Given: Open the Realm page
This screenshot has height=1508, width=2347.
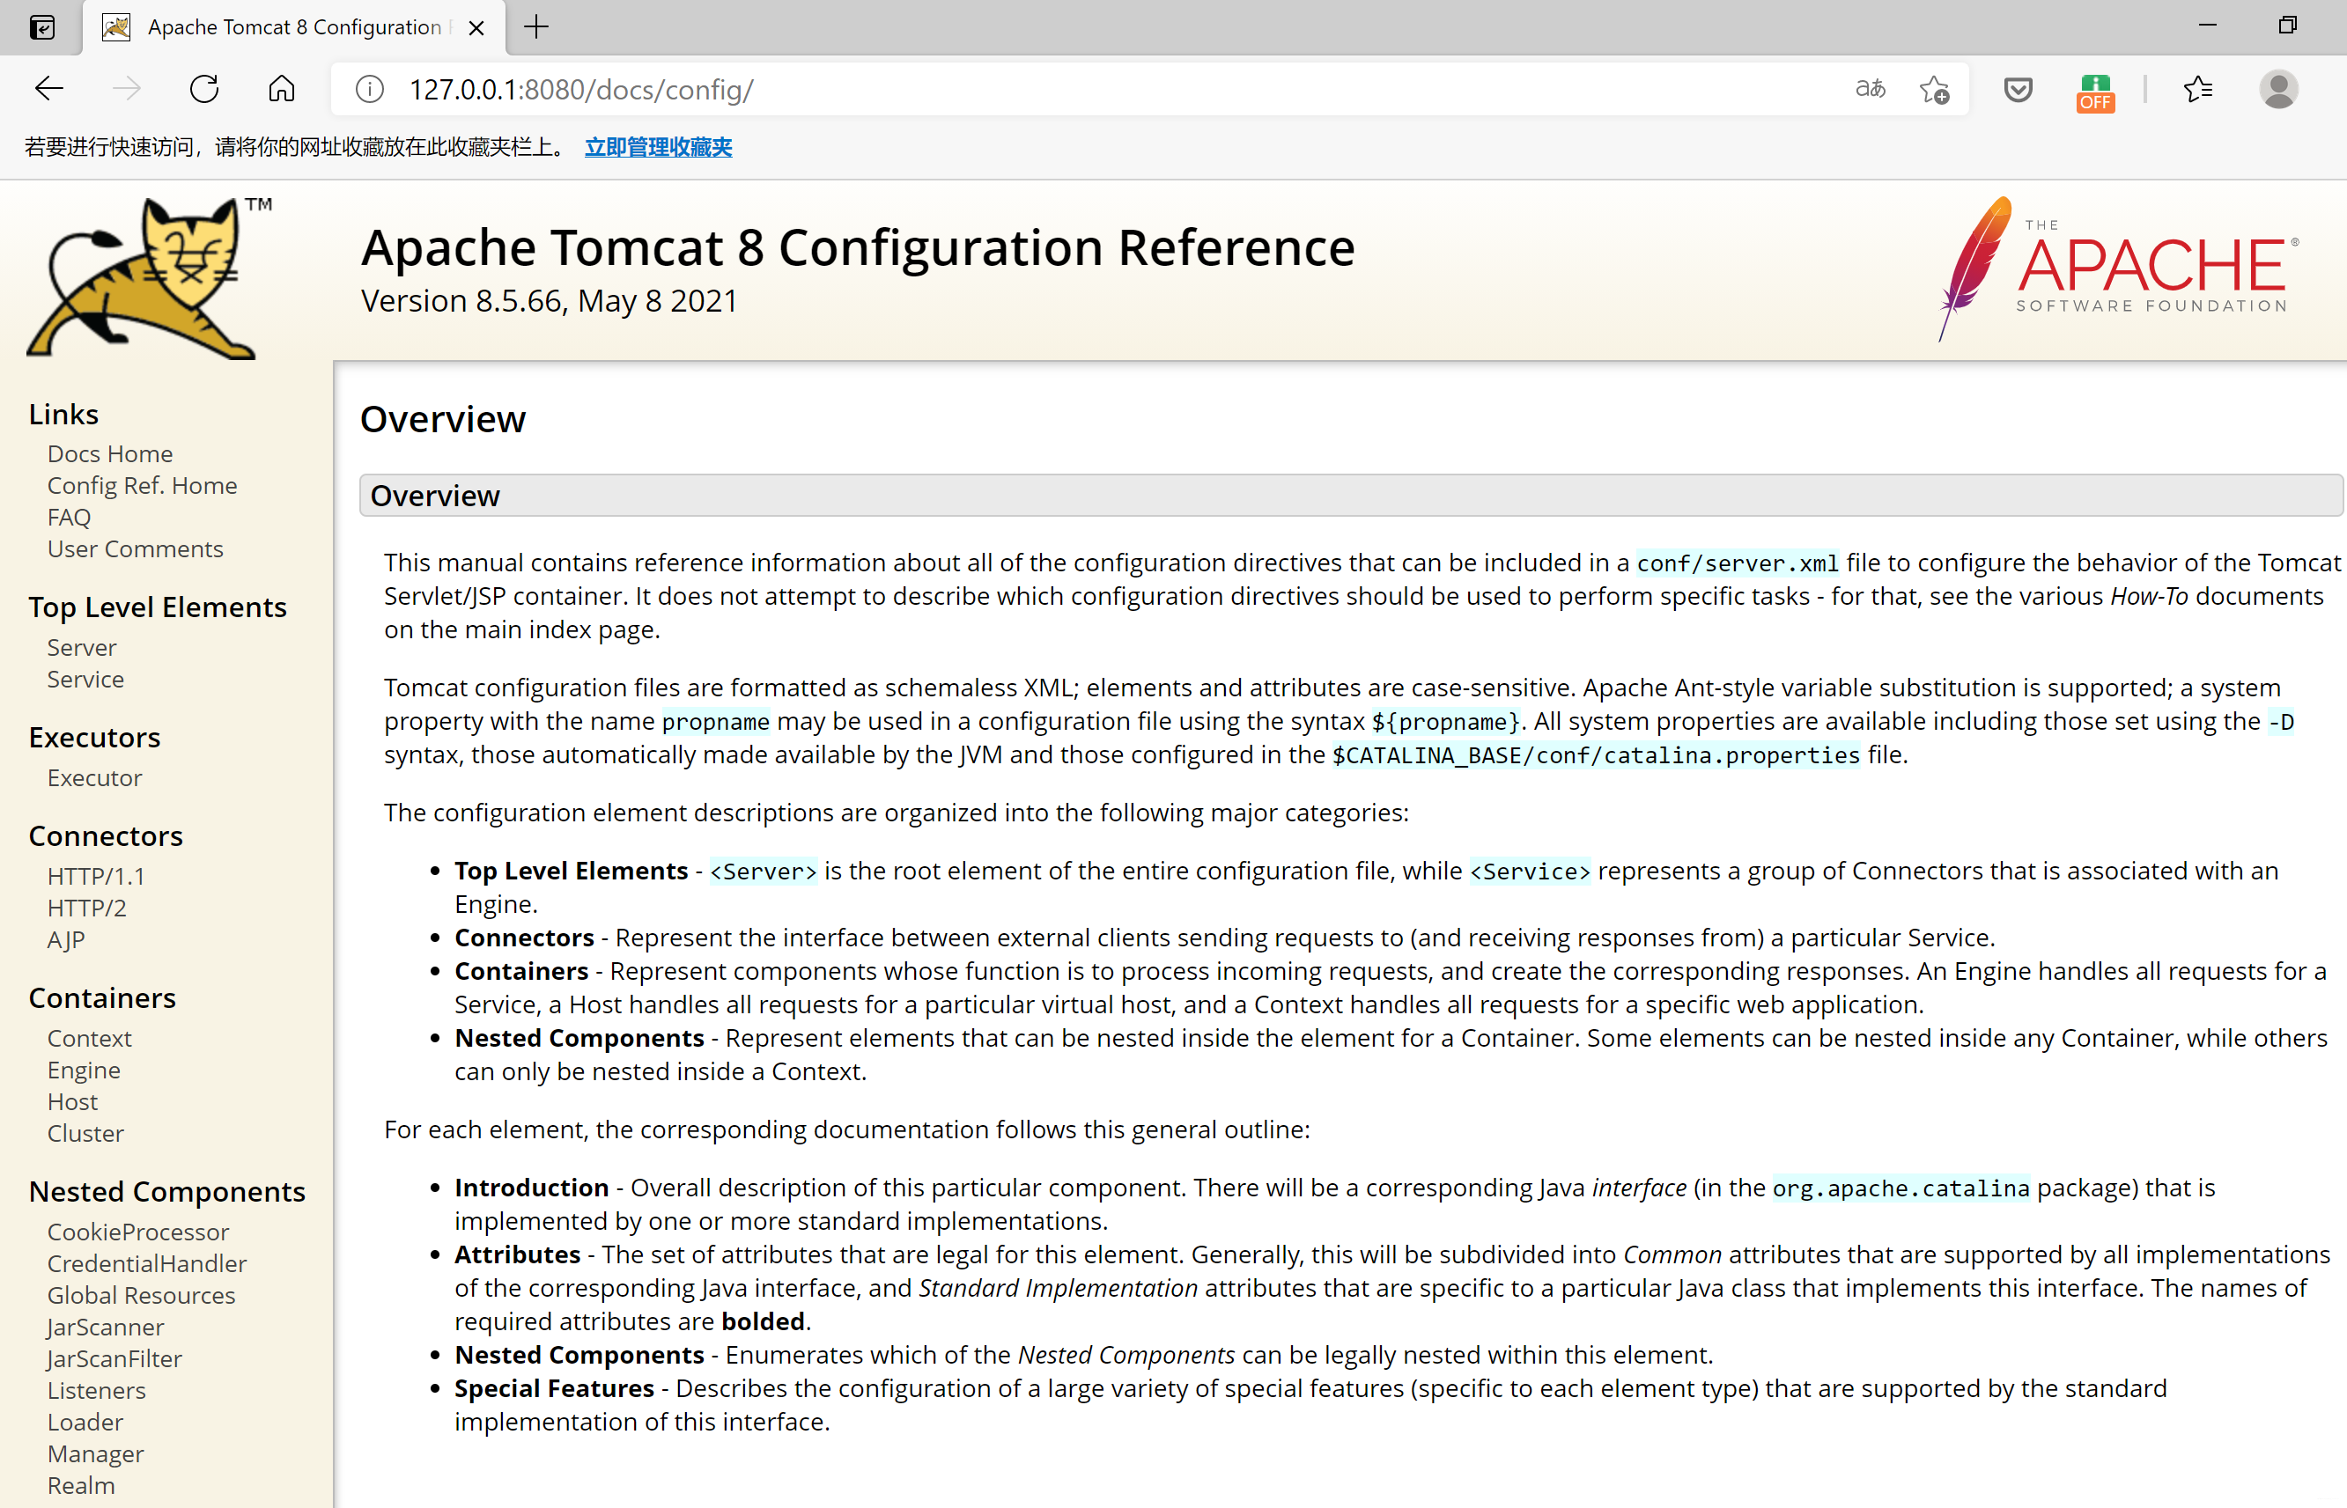Looking at the screenshot, I should [x=80, y=1485].
